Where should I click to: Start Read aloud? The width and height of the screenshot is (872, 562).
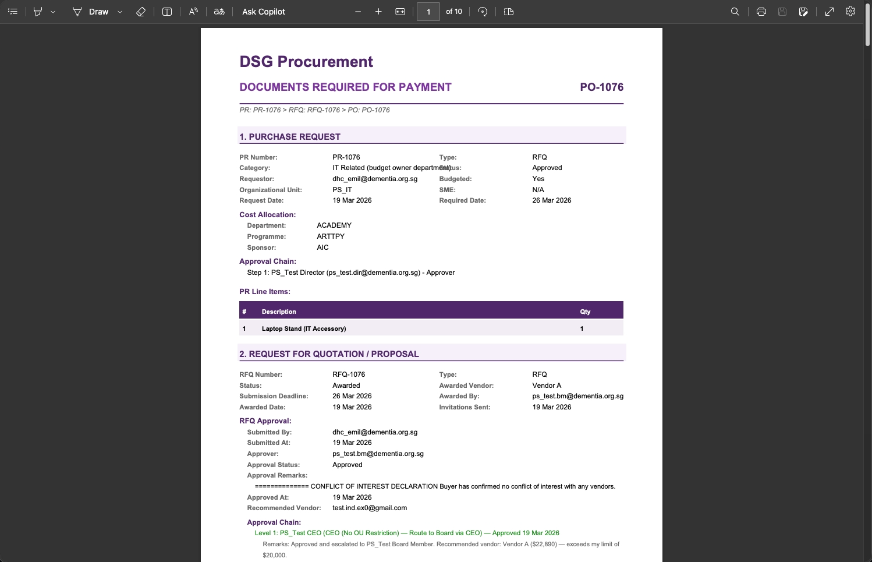click(x=193, y=12)
